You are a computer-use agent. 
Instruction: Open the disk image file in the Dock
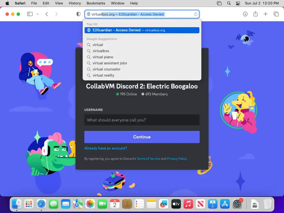click(x=255, y=204)
